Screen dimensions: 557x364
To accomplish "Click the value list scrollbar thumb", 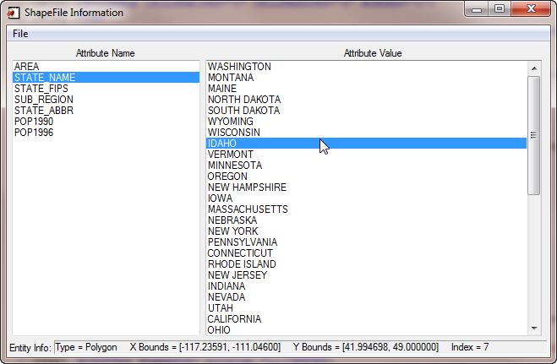I will 534,135.
